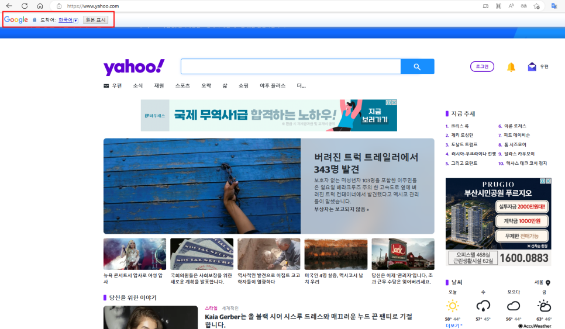Change weather location via 서울 pin icon
565x329 pixels.
pyautogui.click(x=547, y=283)
